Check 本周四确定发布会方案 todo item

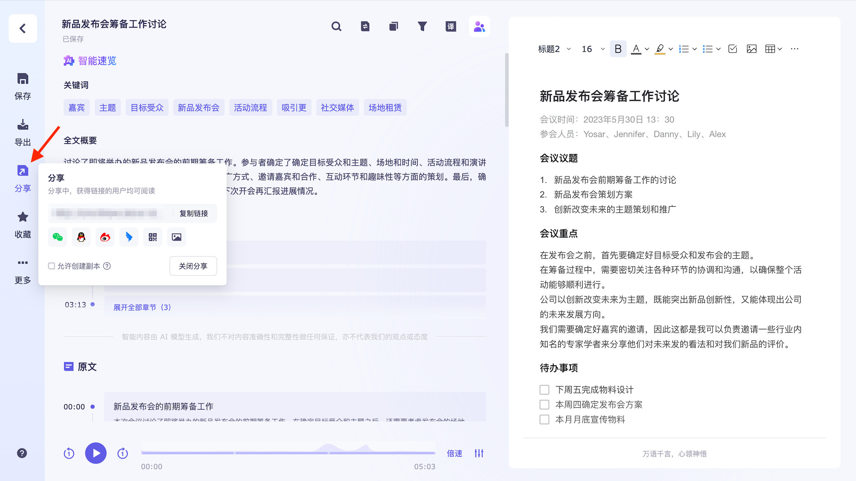[544, 404]
